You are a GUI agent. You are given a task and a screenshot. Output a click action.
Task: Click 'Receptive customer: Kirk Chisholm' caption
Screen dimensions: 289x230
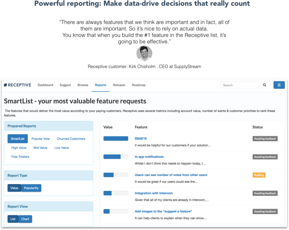pyautogui.click(x=144, y=67)
